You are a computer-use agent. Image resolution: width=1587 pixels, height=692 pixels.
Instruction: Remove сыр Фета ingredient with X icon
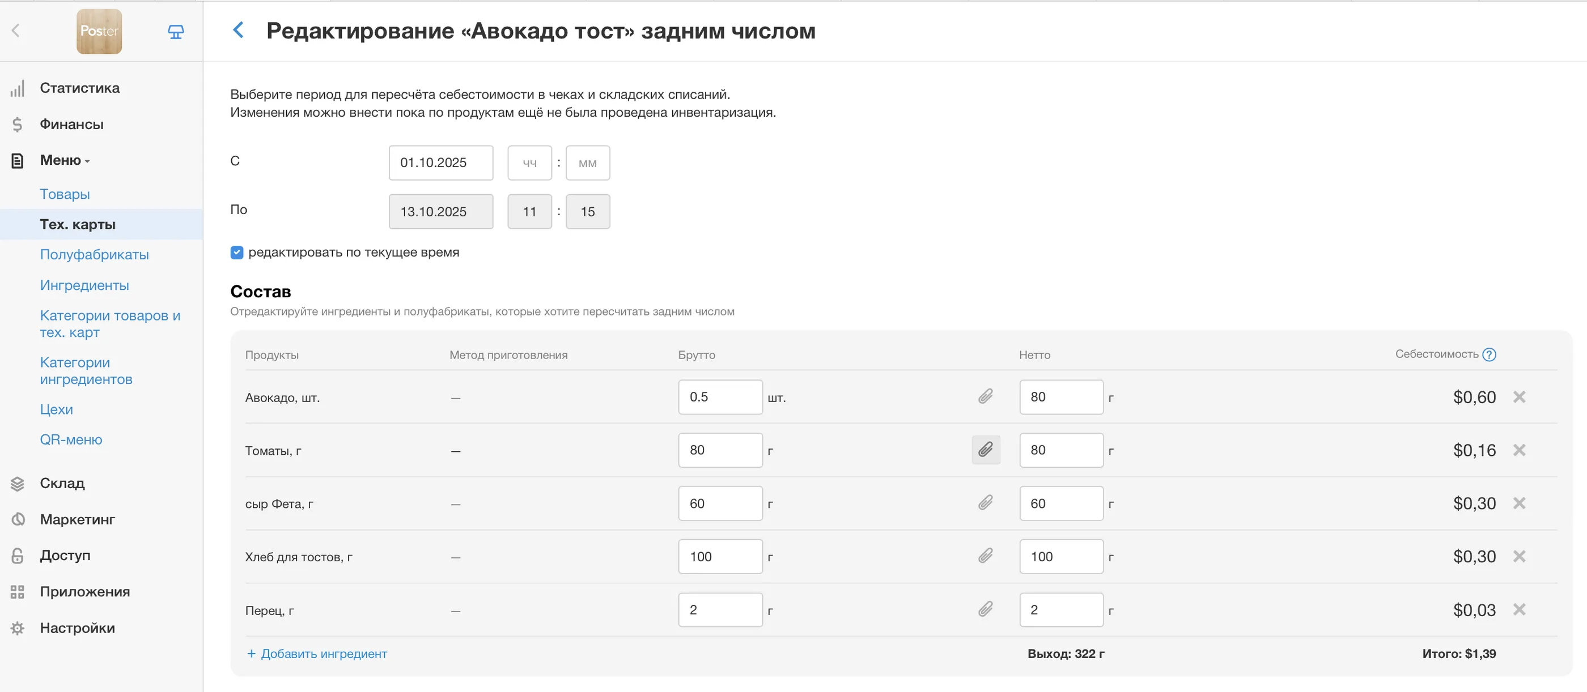pyautogui.click(x=1518, y=503)
